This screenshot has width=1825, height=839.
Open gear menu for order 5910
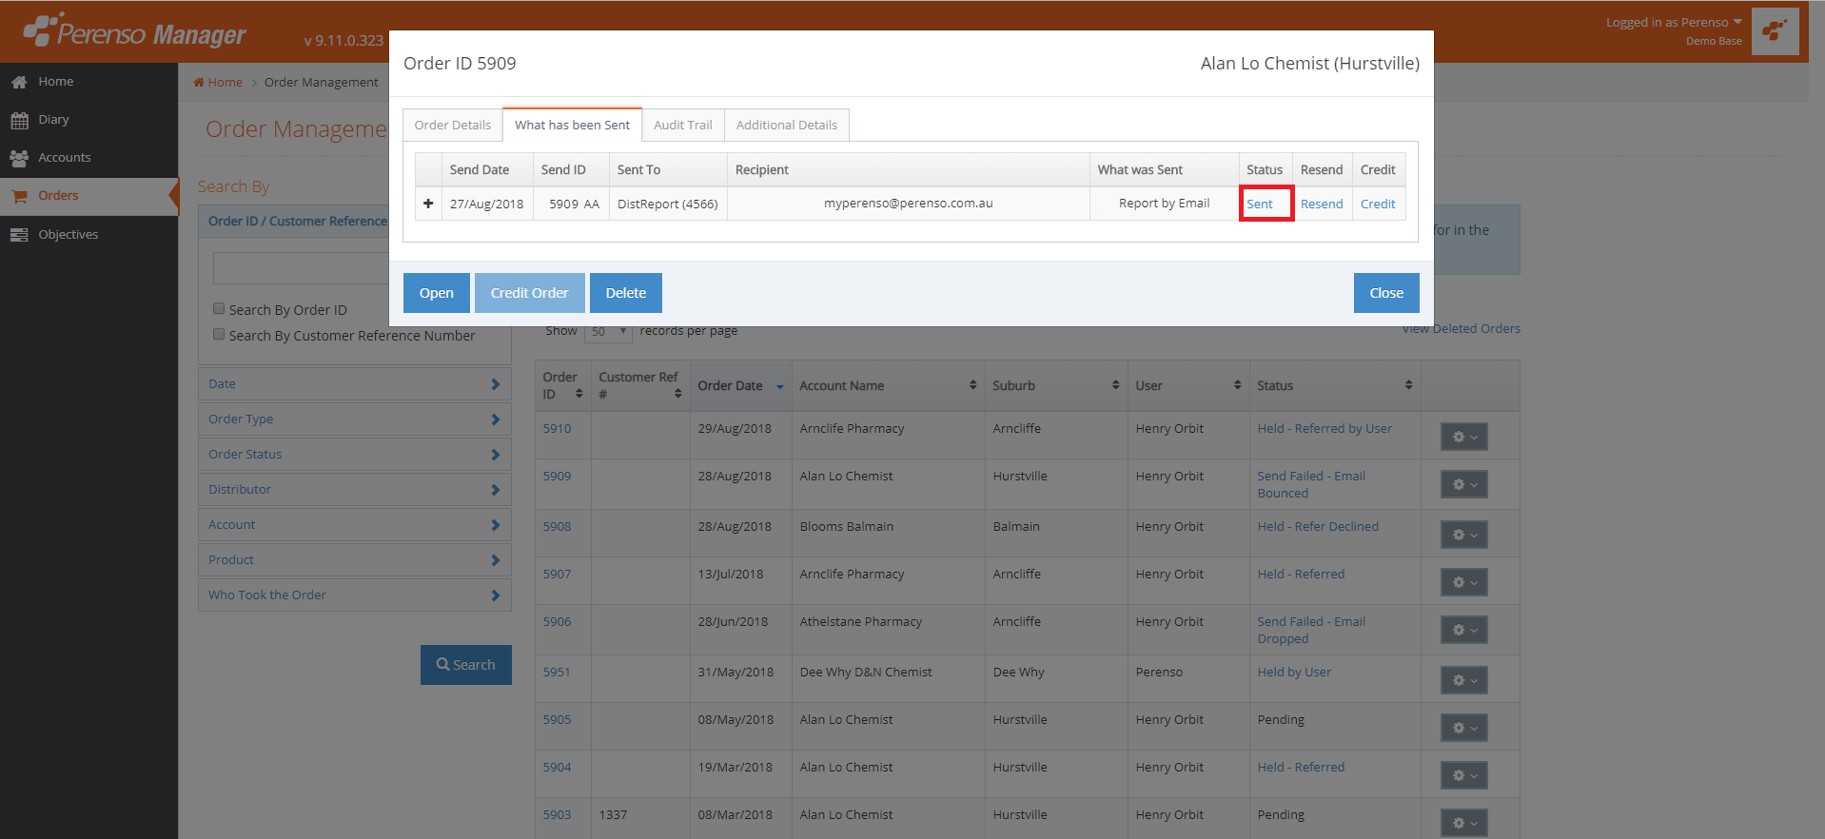(x=1463, y=437)
